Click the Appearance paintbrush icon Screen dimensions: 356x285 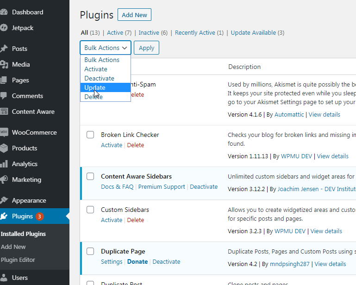coord(4,200)
